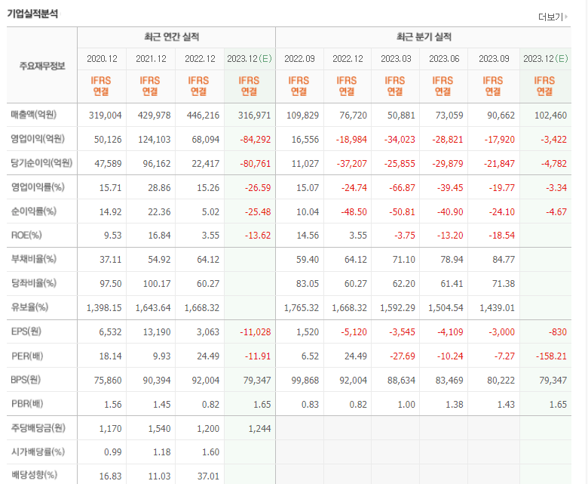Click estimated dividend value 1,244

259,428
